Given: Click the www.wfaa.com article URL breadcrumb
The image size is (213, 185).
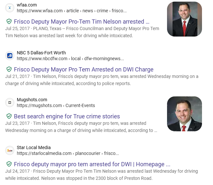Looking at the screenshot, I should [72, 11].
